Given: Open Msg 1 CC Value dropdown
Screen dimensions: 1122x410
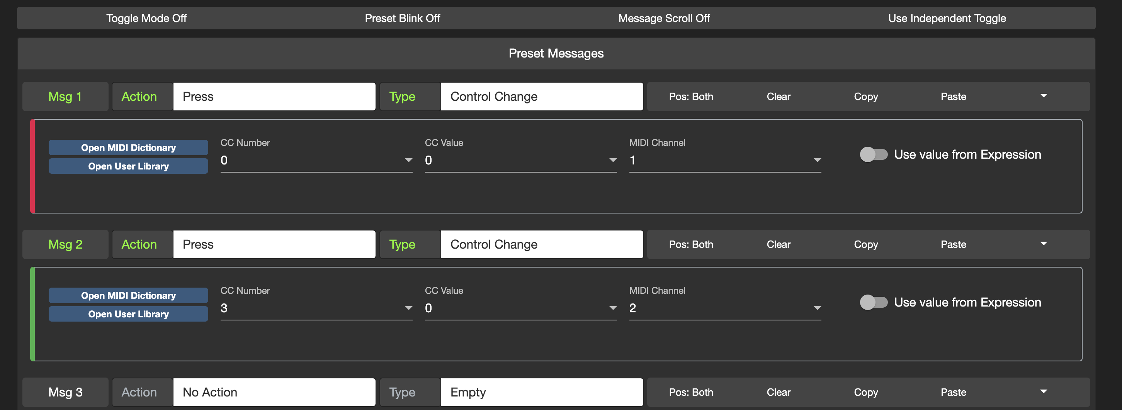Looking at the screenshot, I should click(520, 161).
